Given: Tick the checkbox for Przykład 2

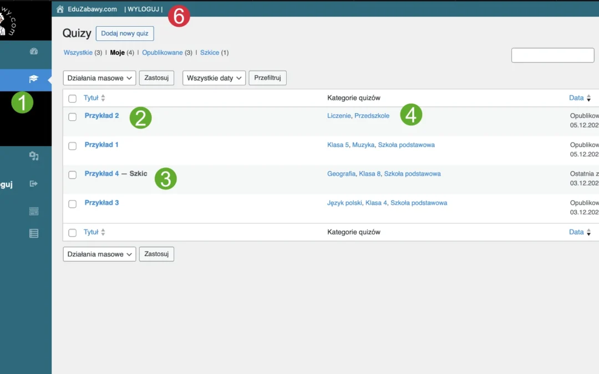Looking at the screenshot, I should [72, 117].
